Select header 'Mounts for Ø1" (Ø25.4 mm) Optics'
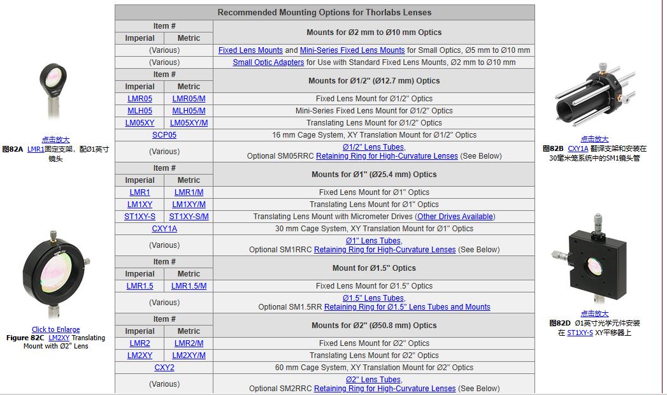667x395 pixels. point(374,175)
